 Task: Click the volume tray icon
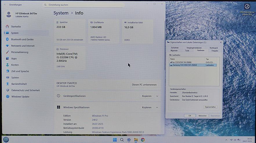(235, 140)
